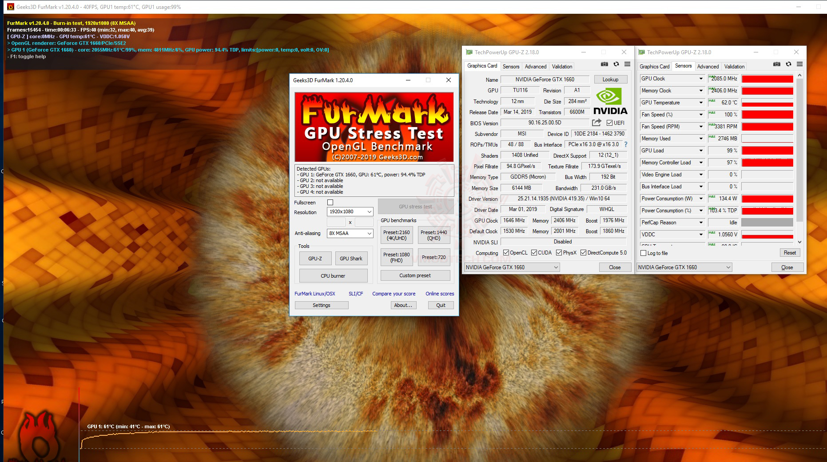This screenshot has height=462, width=827.
Task: Click the FurMark icon in the top title bar
Action: click(x=10, y=7)
